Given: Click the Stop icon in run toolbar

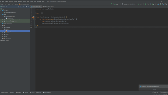Looking at the screenshot, I should pyautogui.click(x=155, y=4).
